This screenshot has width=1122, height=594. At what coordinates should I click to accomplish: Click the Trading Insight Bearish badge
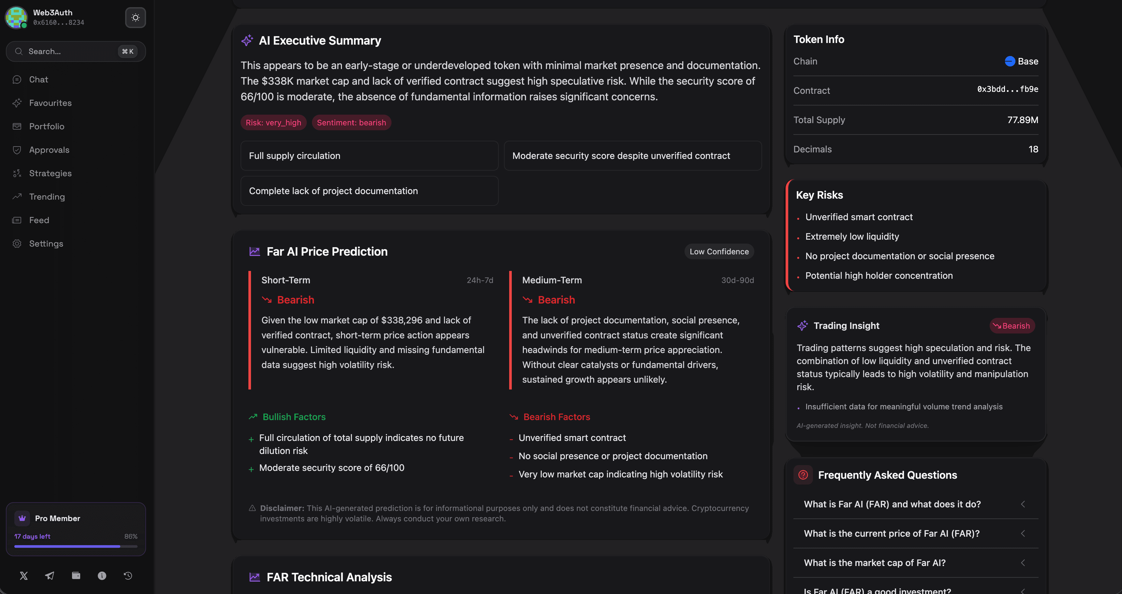(x=1012, y=326)
